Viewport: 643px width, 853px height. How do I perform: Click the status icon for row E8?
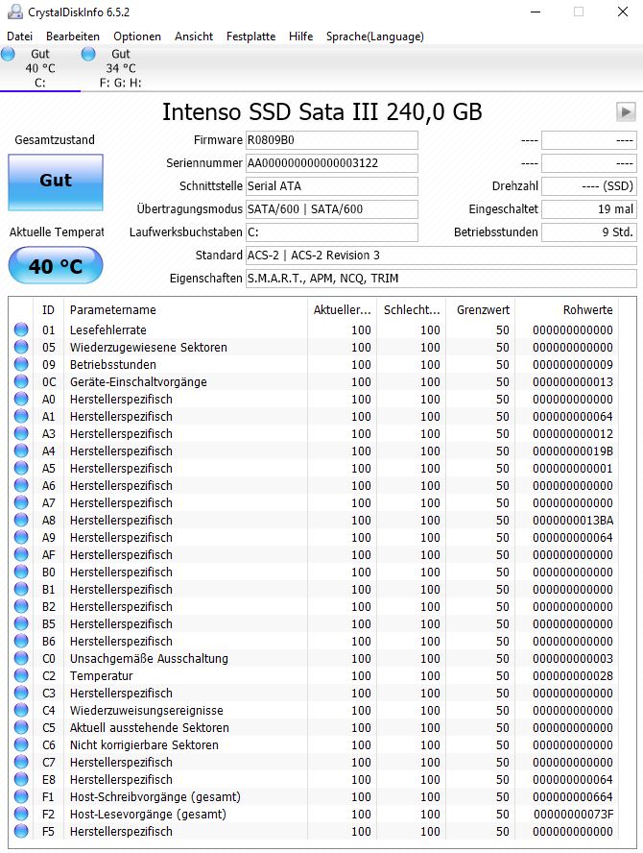(21, 780)
